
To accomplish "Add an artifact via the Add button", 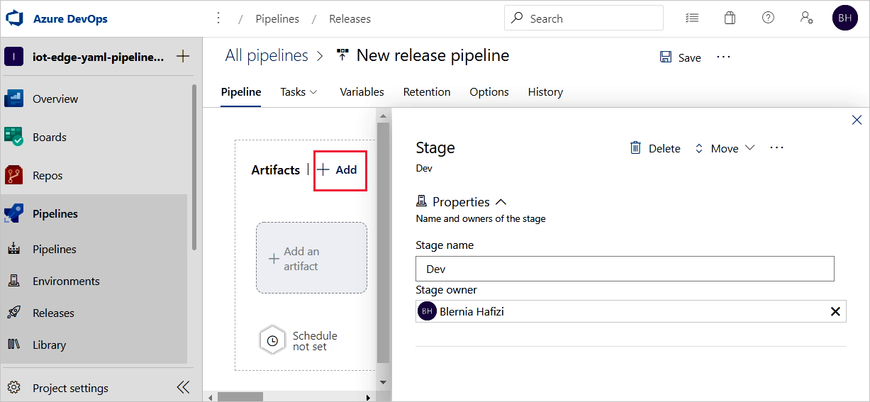I will pyautogui.click(x=340, y=170).
